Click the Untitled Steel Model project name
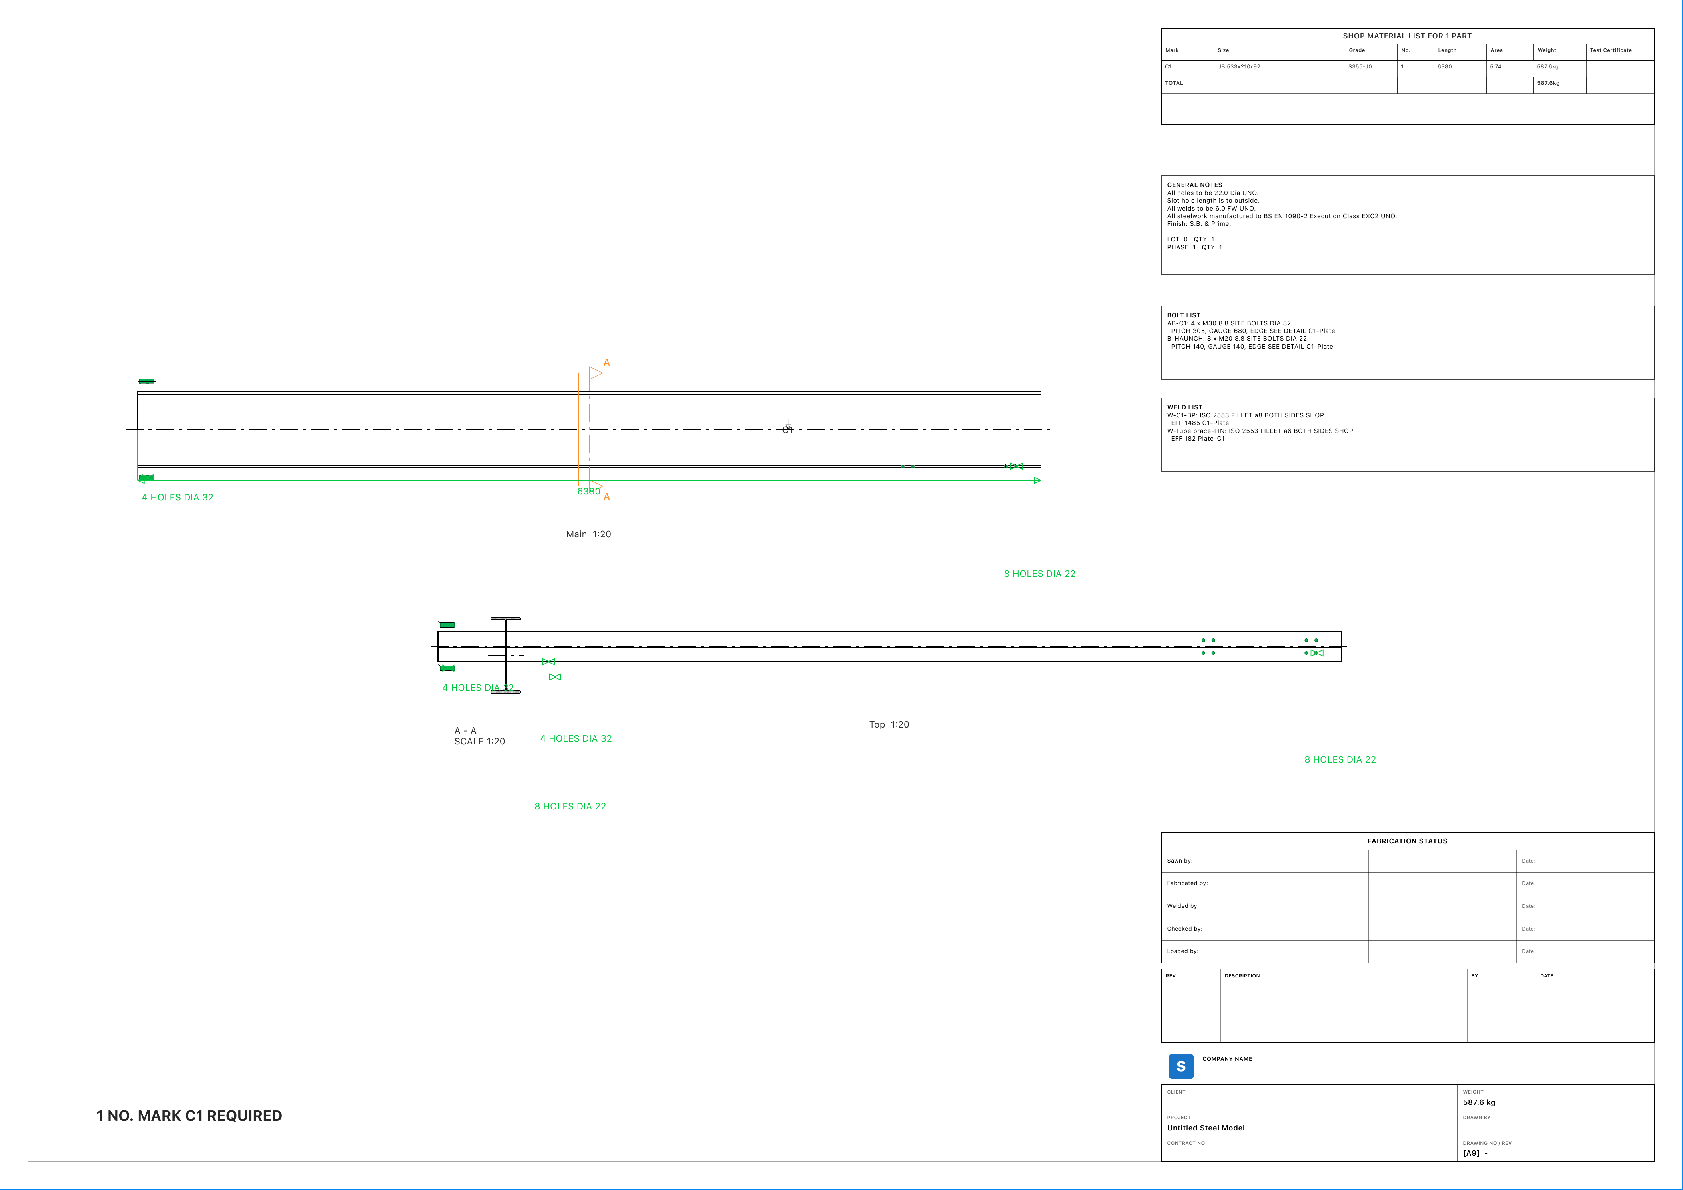The width and height of the screenshot is (1683, 1190). click(1206, 1128)
